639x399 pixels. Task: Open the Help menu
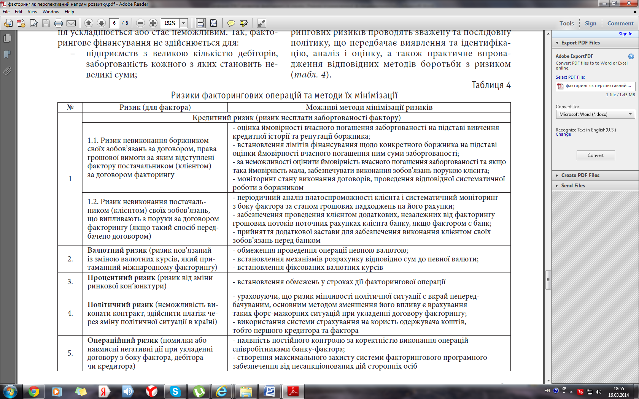(69, 12)
